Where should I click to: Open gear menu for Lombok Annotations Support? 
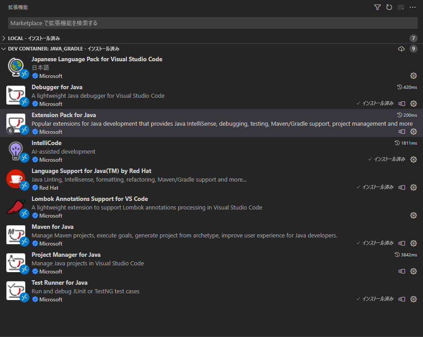pyautogui.click(x=414, y=215)
